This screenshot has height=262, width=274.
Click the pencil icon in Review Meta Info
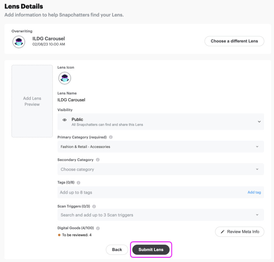(x=222, y=232)
